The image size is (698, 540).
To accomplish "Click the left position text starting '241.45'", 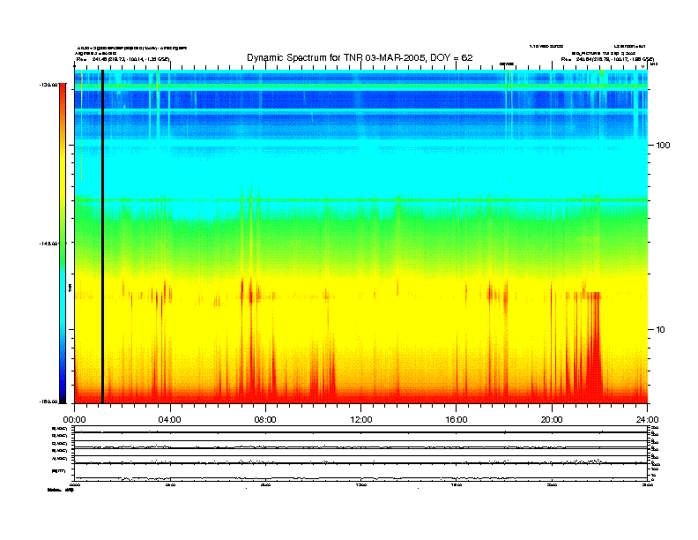I will (x=130, y=59).
